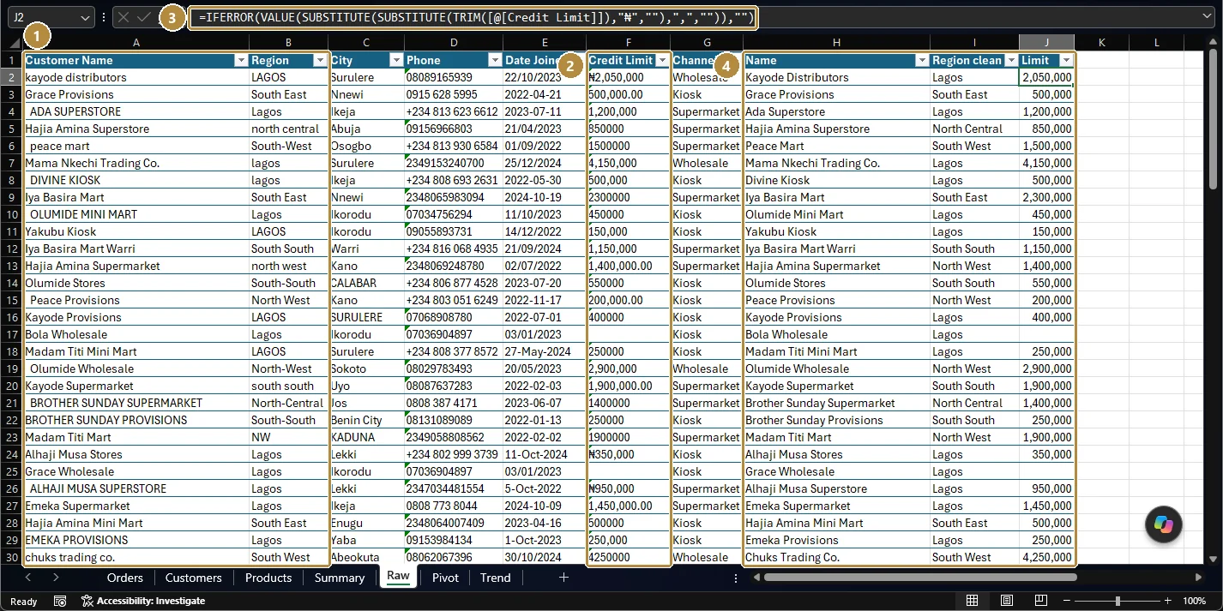
Task: Switch to the Customers sheet tab
Action: [x=194, y=578]
